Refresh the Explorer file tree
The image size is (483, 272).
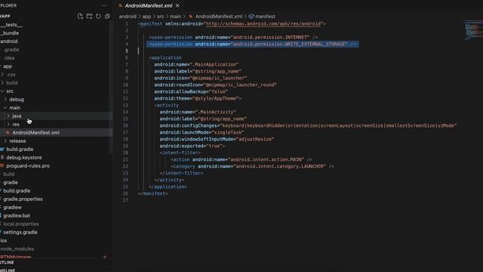98,17
